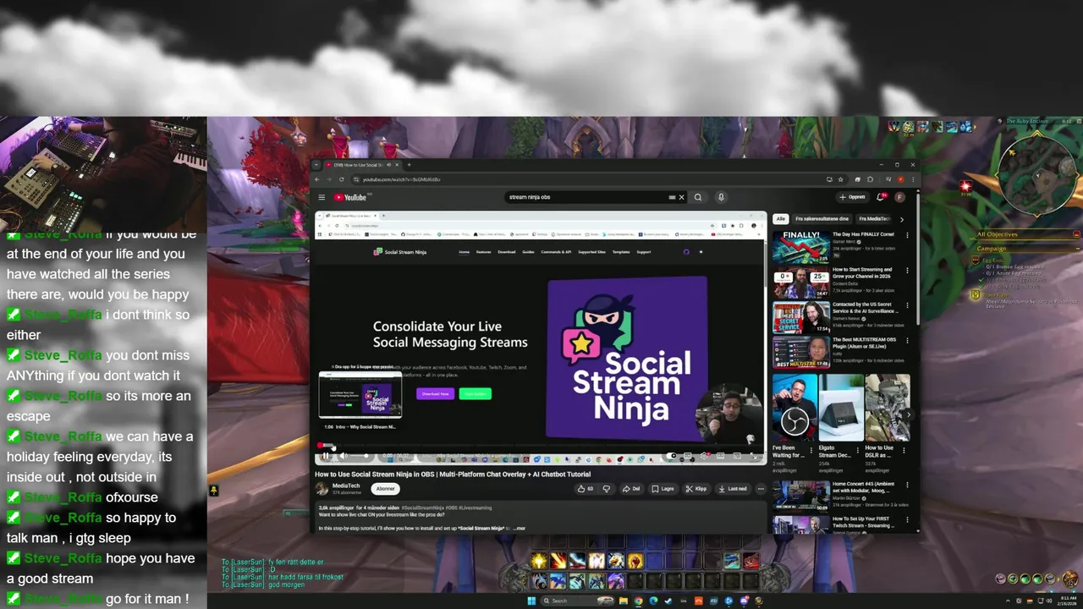Open the YouTube hamburger guide menu
The image size is (1083, 609).
tap(322, 197)
